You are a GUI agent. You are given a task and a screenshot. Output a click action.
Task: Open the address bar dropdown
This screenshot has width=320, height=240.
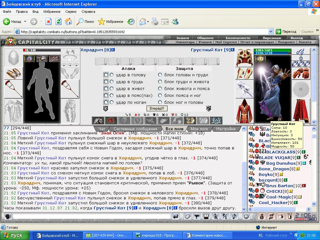272,32
